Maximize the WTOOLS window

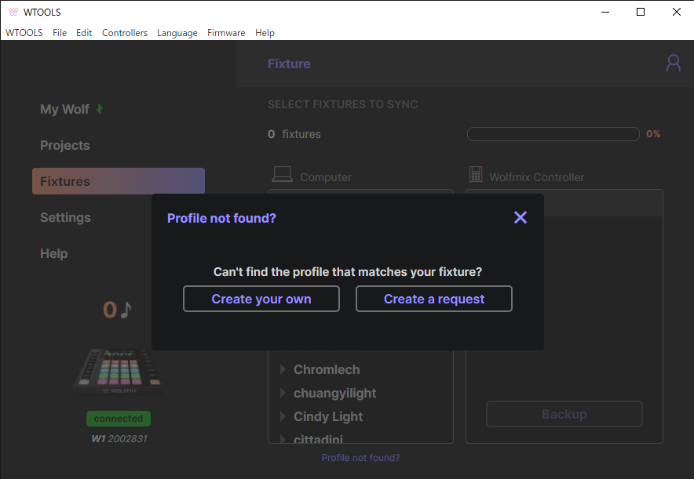(641, 12)
